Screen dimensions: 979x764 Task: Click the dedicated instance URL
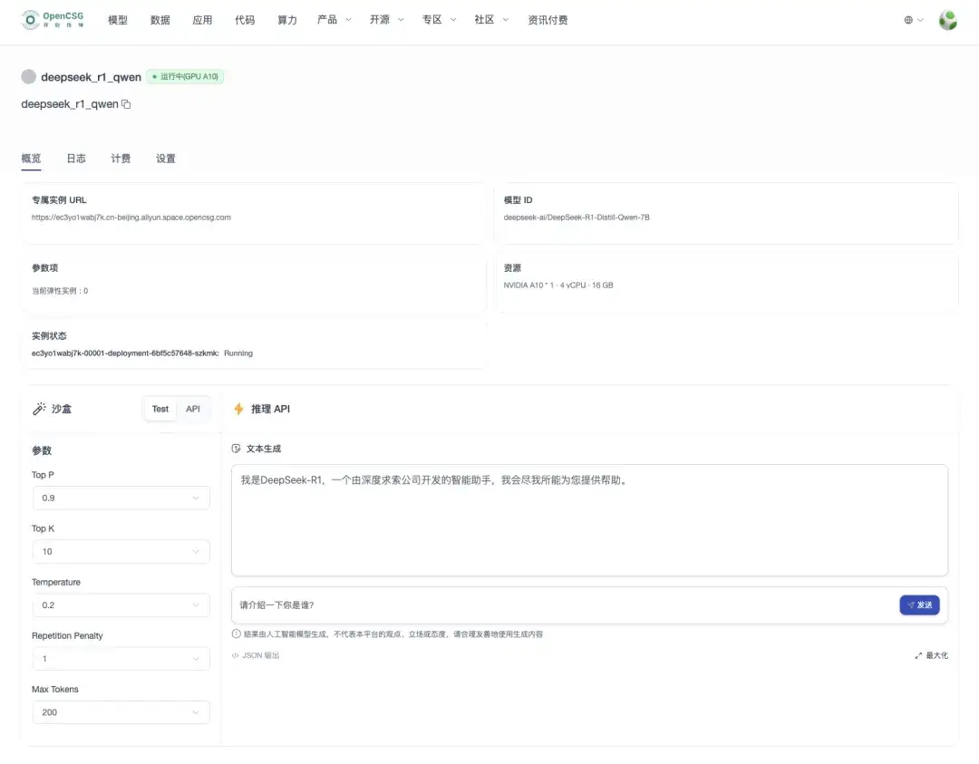tap(131, 218)
